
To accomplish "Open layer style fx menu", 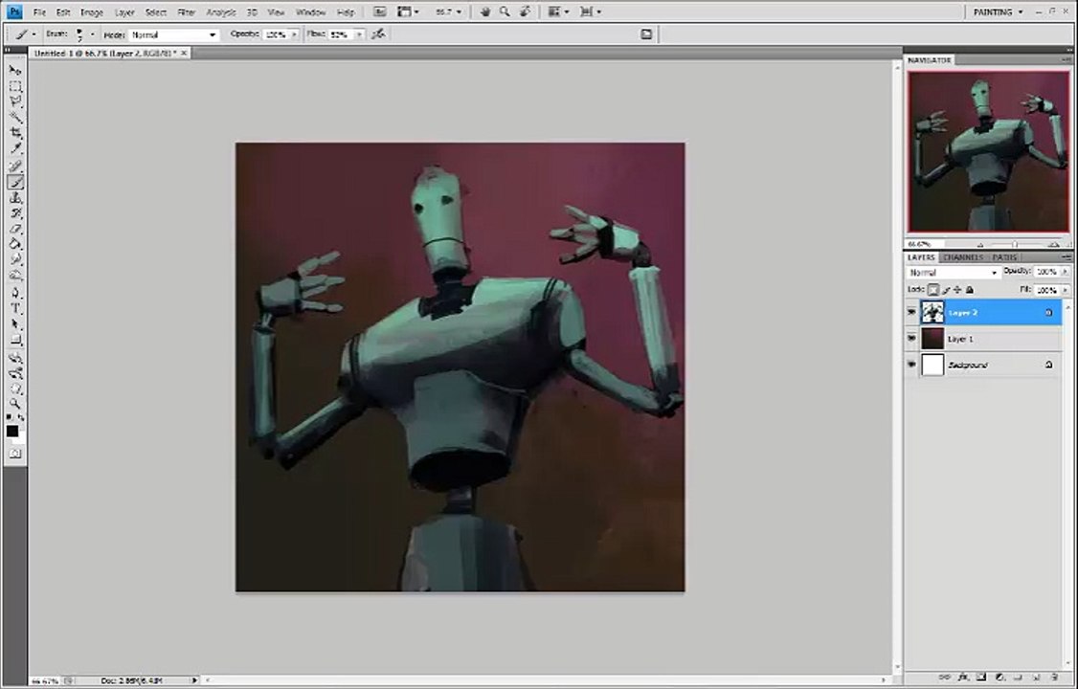I will point(963,678).
